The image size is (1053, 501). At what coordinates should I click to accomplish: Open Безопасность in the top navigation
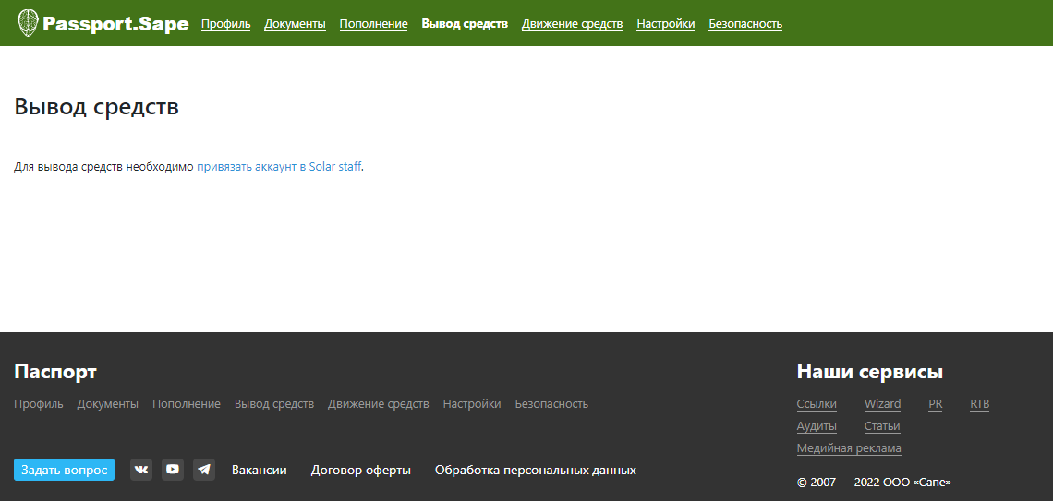tap(745, 24)
